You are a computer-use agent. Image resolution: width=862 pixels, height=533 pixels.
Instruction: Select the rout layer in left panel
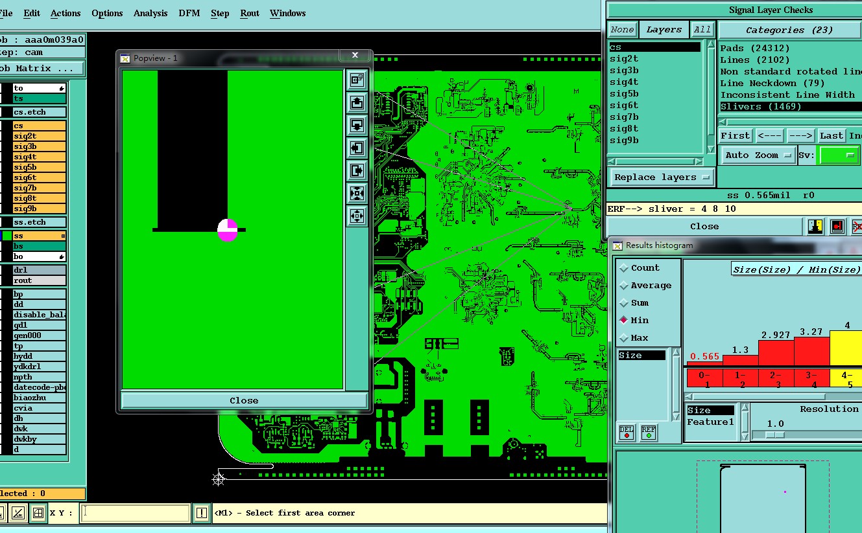coord(39,280)
